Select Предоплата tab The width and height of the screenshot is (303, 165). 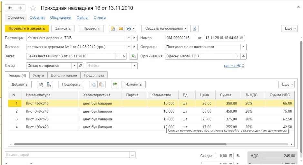click(94, 75)
